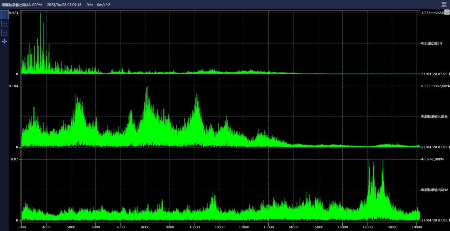Click the 10000 tick on the frequency axis
This screenshot has height=231, width=450.
pos(195,227)
